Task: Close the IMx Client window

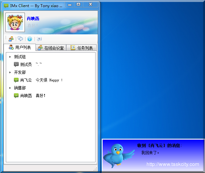Action: click(x=90, y=5)
